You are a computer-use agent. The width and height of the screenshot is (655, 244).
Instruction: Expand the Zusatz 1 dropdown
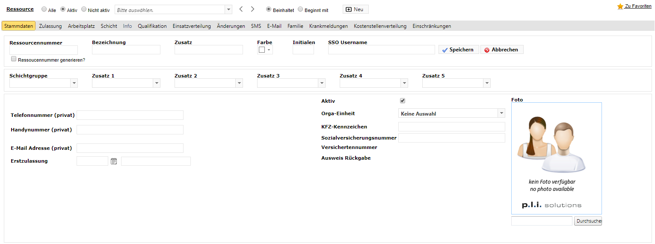click(x=157, y=83)
